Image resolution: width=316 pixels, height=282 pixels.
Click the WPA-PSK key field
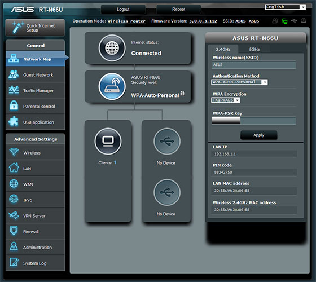(x=254, y=121)
